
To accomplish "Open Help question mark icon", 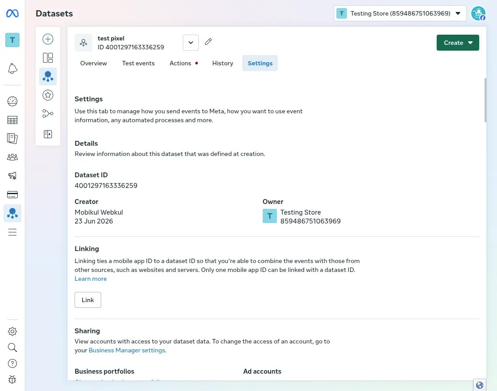I will pos(12,363).
